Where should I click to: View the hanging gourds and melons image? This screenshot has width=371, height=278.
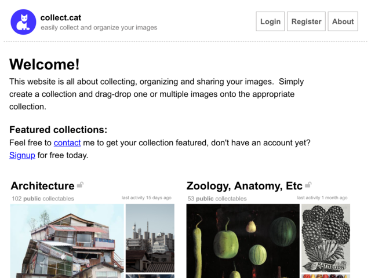tap(243, 241)
